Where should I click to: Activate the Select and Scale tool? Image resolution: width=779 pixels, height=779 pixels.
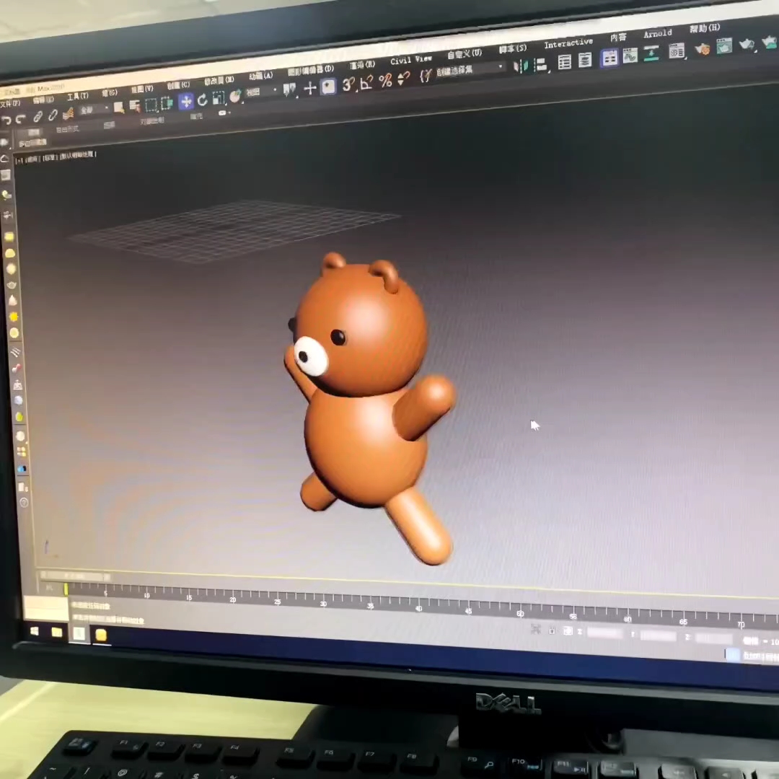pyautogui.click(x=219, y=98)
